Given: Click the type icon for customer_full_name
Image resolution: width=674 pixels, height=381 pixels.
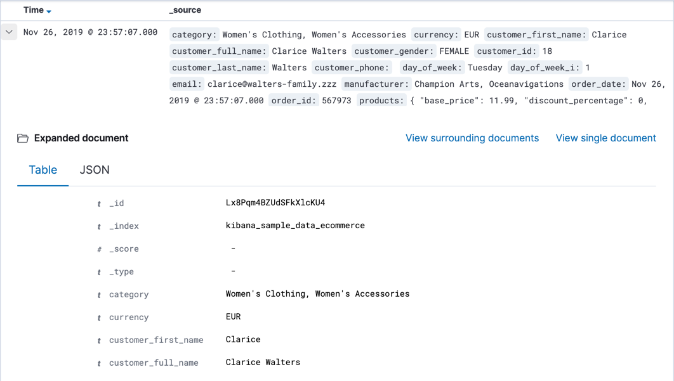Looking at the screenshot, I should point(99,364).
